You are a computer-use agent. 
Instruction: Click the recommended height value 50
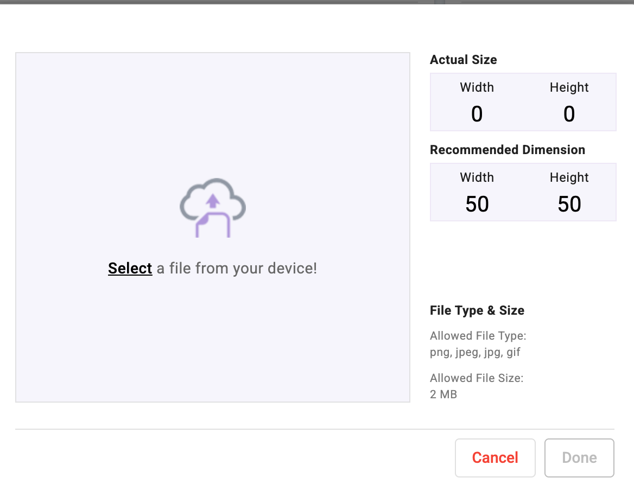pyautogui.click(x=569, y=204)
